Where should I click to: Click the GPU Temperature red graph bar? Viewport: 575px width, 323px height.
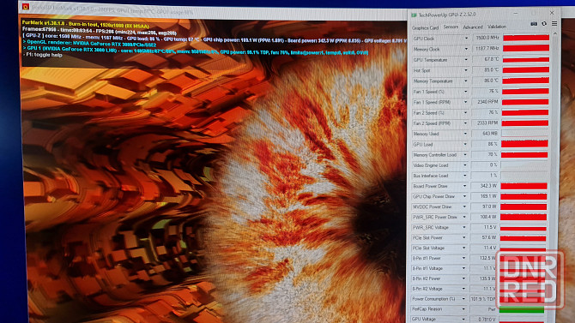pyautogui.click(x=526, y=59)
